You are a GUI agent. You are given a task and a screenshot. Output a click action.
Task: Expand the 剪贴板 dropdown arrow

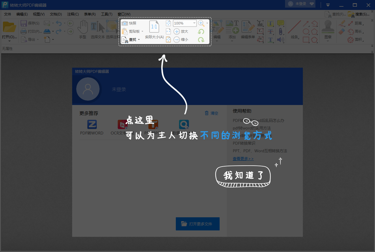tap(143, 32)
